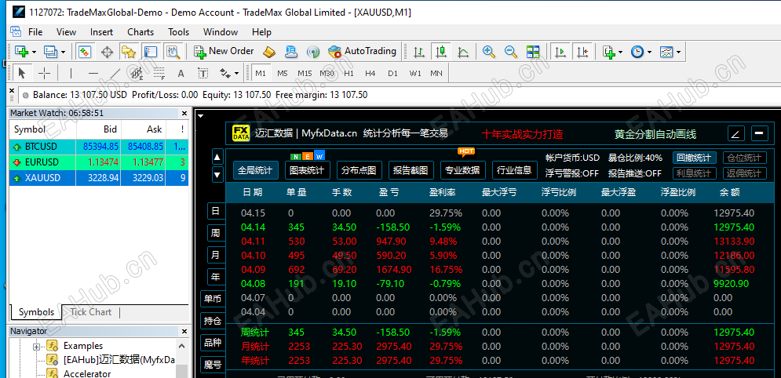Click the Templates icon
The width and height of the screenshot is (781, 378).
click(666, 51)
